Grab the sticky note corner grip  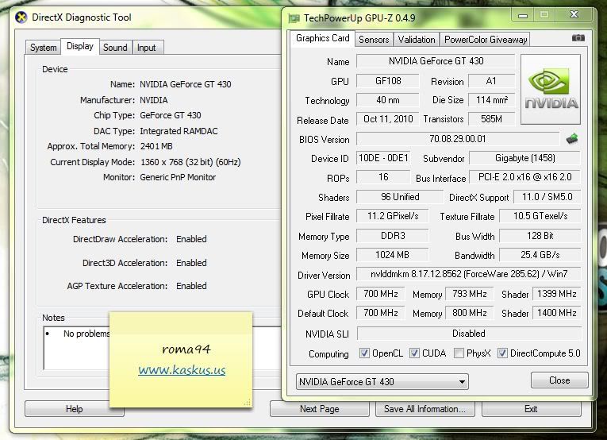click(247, 403)
